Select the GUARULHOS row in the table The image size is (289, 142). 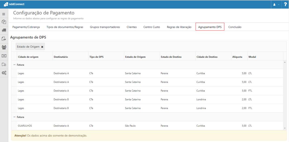tap(25, 126)
